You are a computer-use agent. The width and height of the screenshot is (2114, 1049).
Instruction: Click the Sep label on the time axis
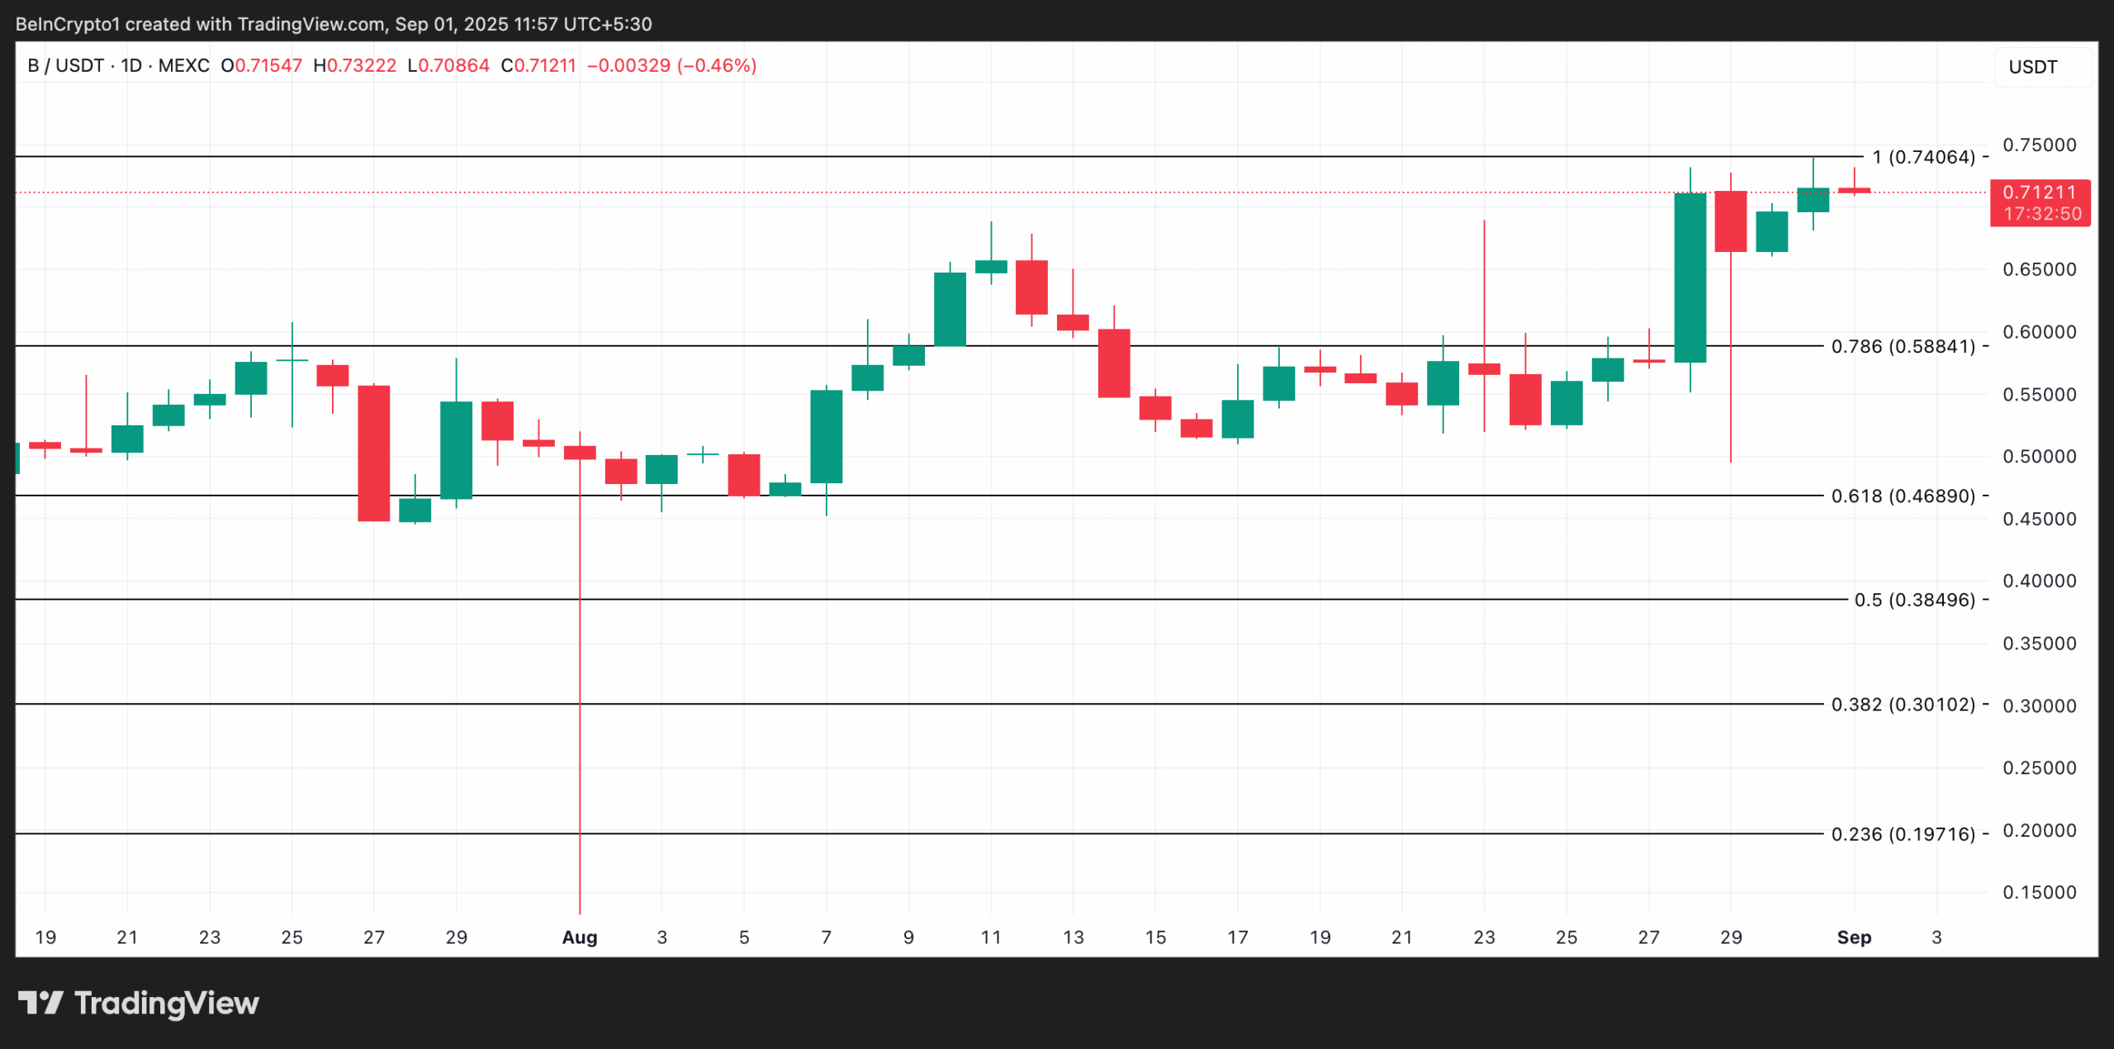[x=1855, y=937]
